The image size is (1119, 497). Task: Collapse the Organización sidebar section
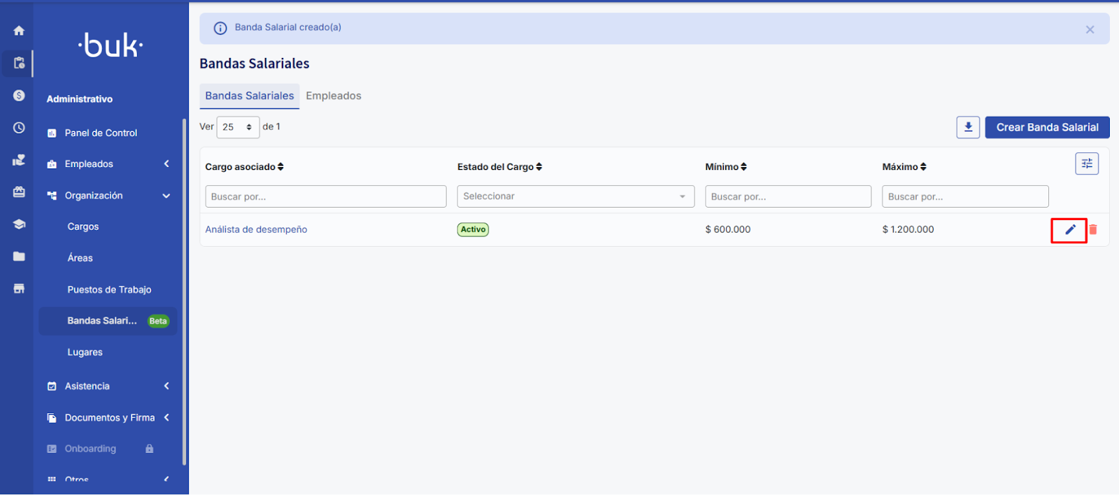[x=166, y=196]
